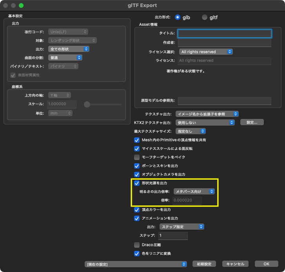Open the 最大テクスチャサイズ dropdown
This screenshot has height=272, width=285.
point(190,131)
